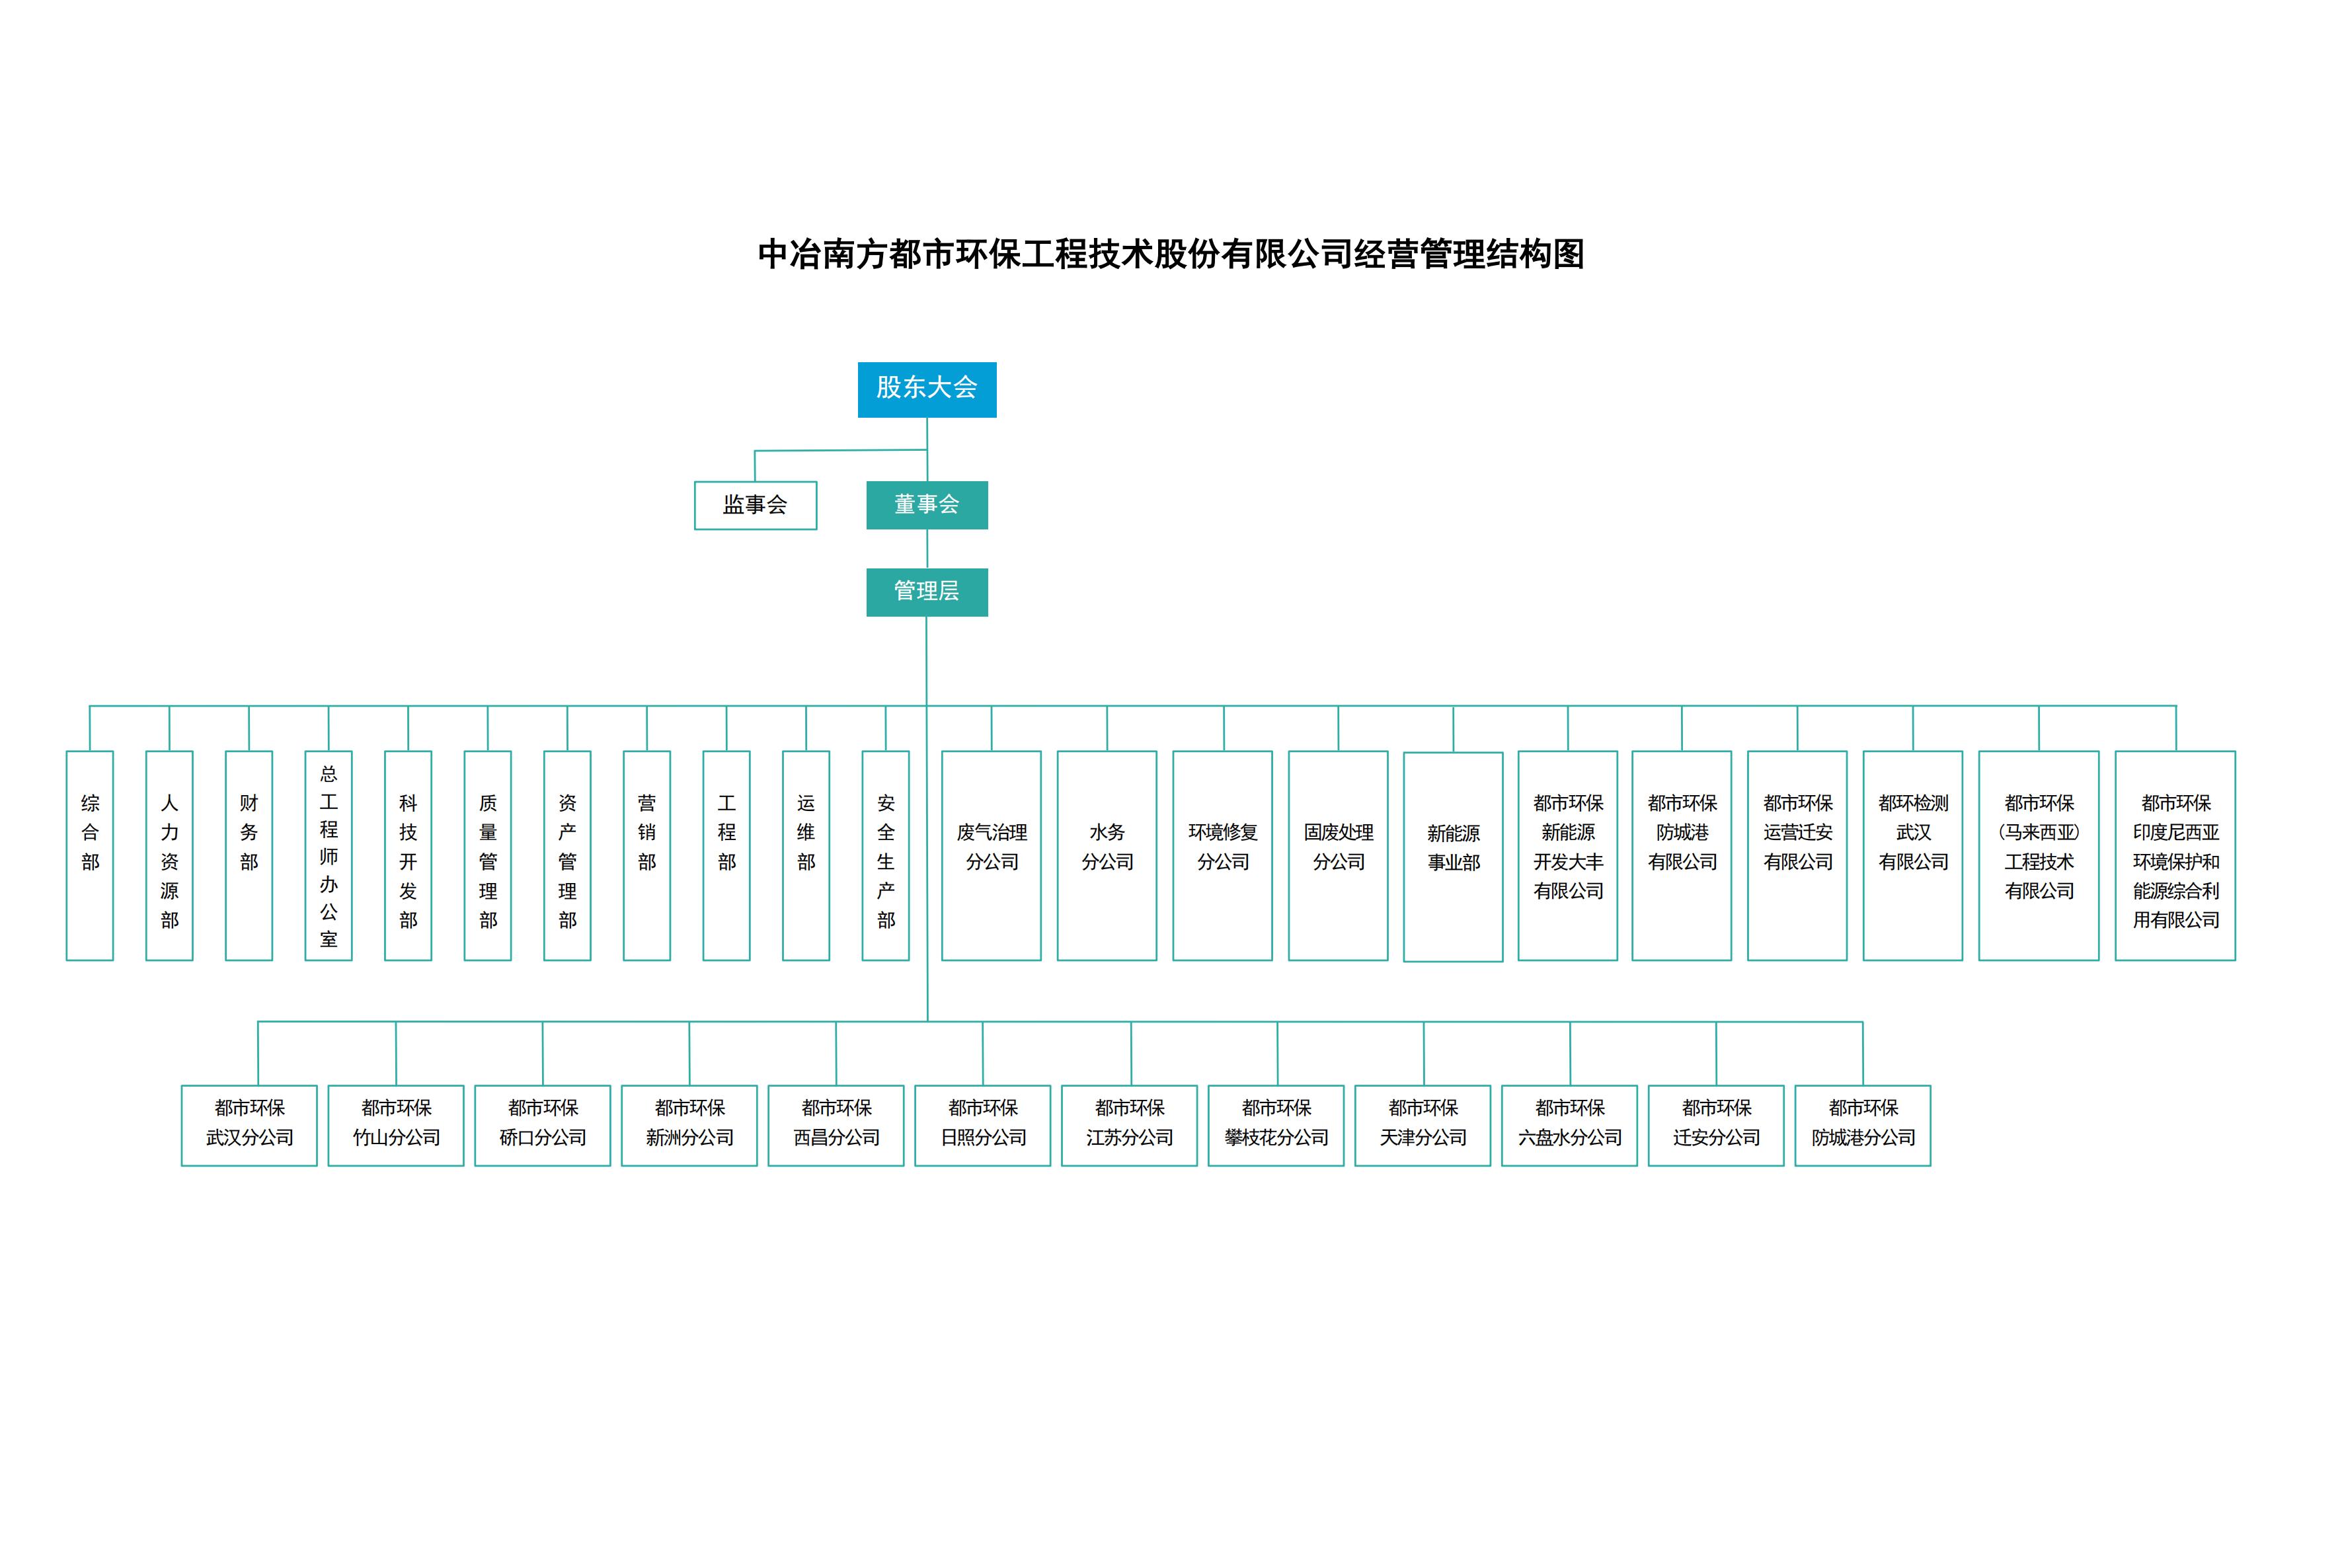This screenshot has width=2342, height=1546.
Task: Click 都市环保防城港分公司 box
Action: click(1863, 1125)
